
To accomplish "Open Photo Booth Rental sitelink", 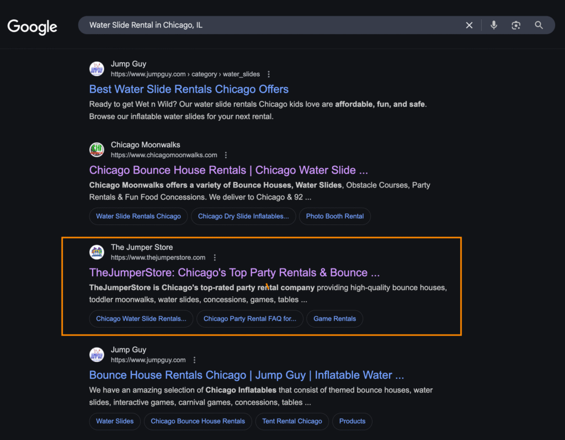I will pyautogui.click(x=335, y=216).
